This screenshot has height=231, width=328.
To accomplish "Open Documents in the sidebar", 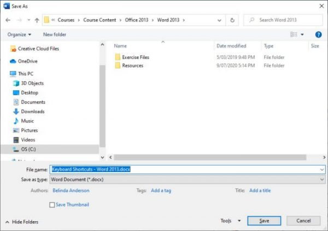I will [29, 102].
